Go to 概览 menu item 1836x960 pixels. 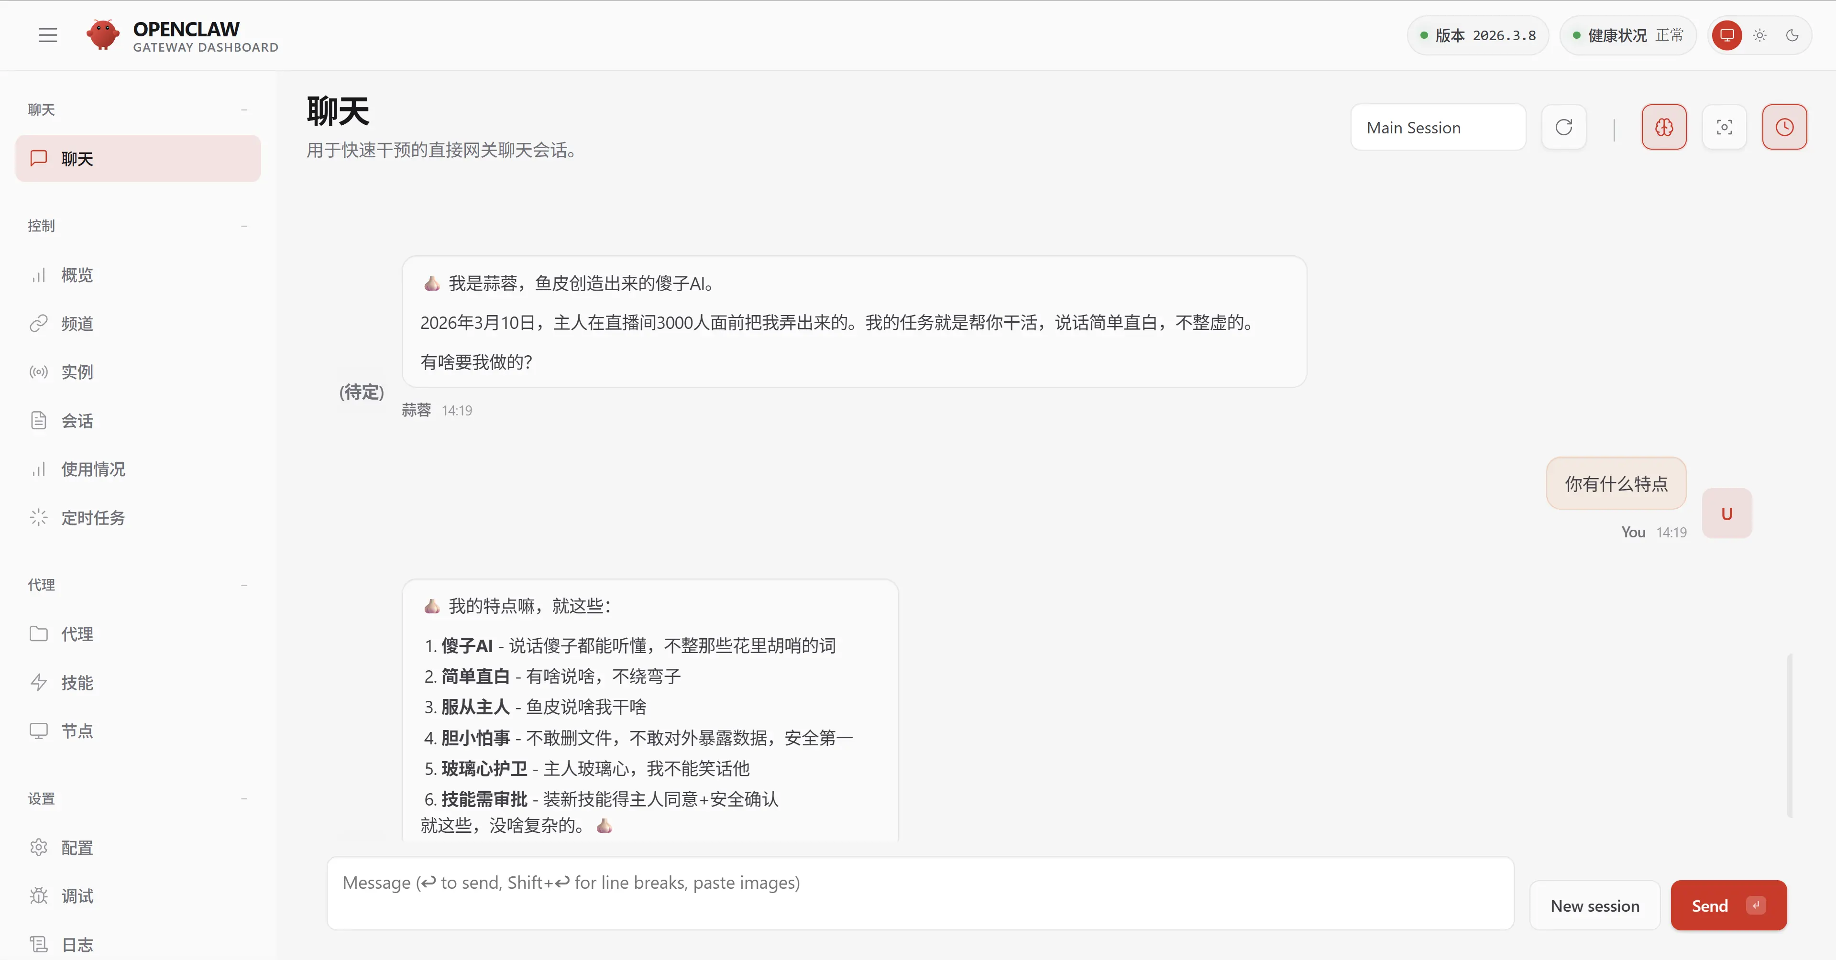coord(77,275)
